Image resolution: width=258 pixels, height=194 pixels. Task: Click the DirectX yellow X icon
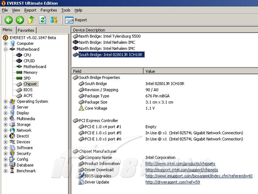[12, 136]
